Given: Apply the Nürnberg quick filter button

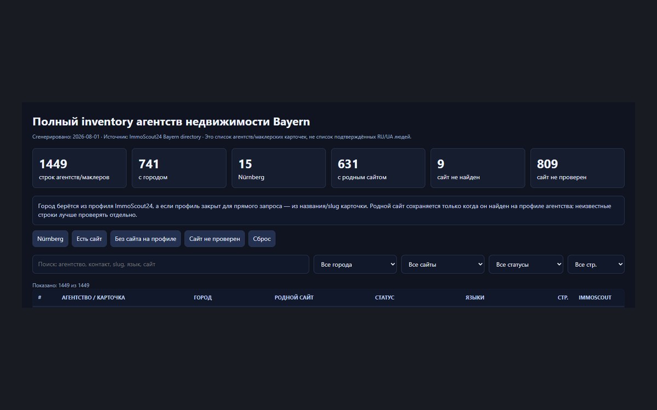Looking at the screenshot, I should click(50, 239).
